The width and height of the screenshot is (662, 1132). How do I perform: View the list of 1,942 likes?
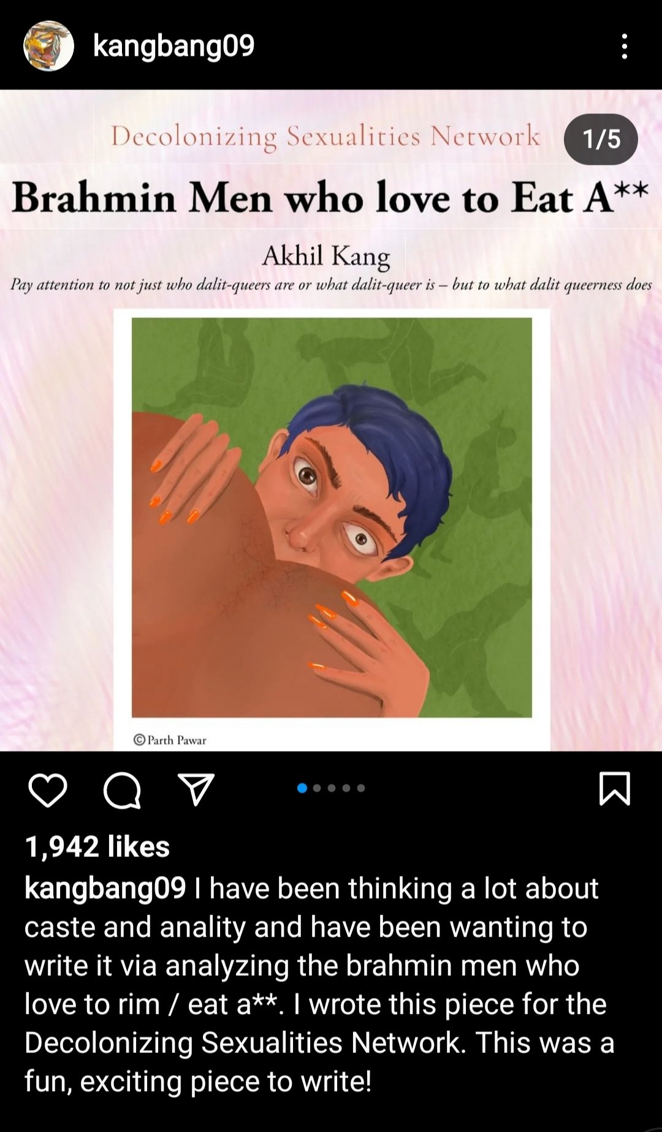coord(97,847)
